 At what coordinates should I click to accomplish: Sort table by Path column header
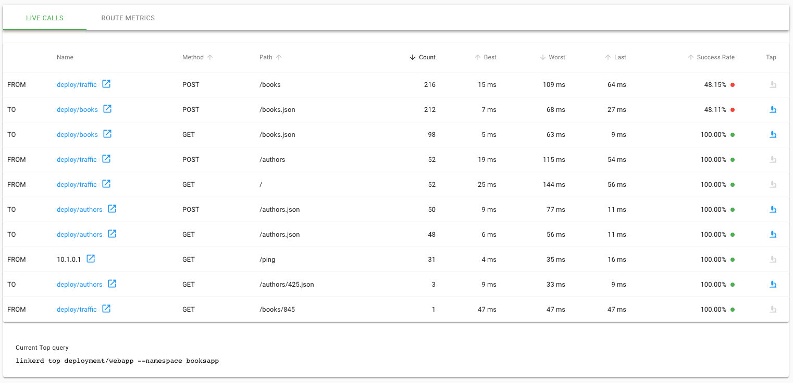(x=266, y=57)
